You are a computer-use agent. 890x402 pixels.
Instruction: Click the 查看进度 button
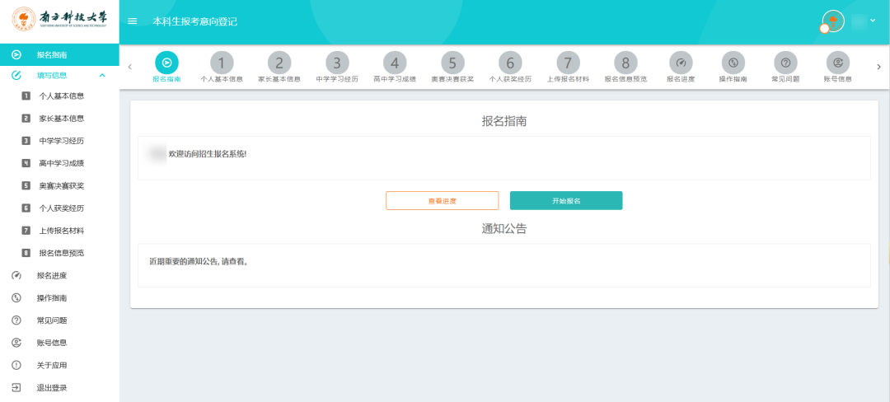point(443,201)
